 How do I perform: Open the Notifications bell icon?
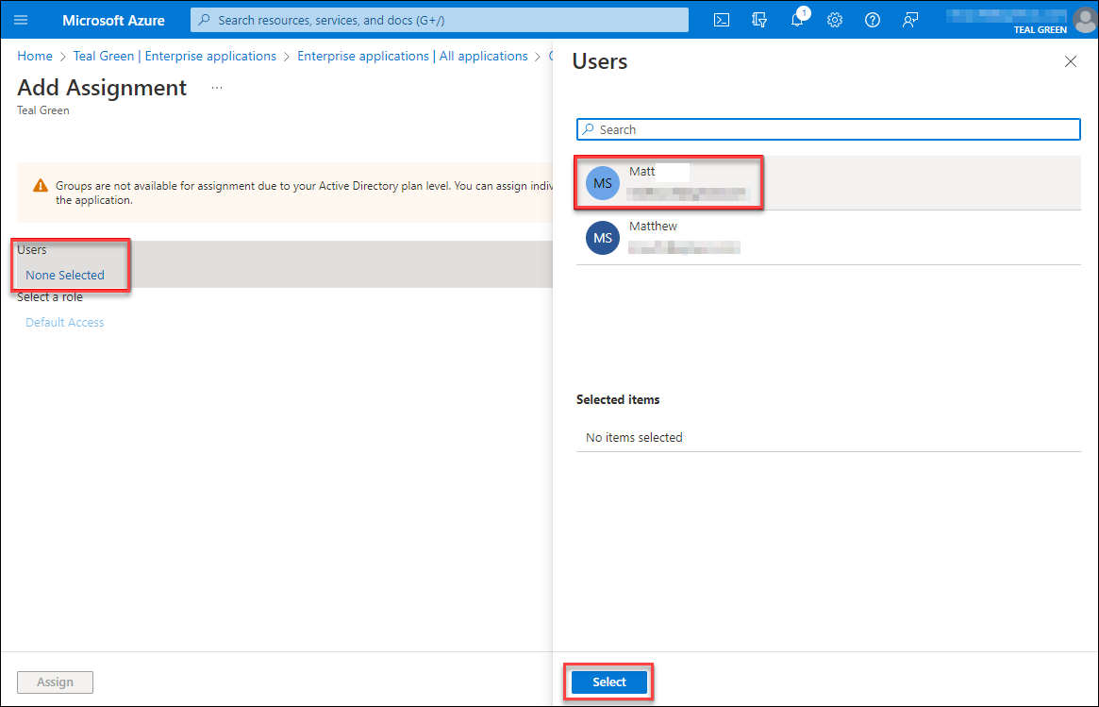(x=798, y=19)
